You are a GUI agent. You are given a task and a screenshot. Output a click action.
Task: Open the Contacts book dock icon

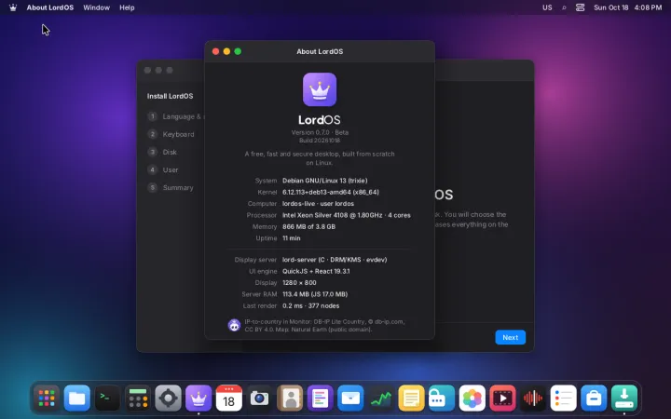290,399
